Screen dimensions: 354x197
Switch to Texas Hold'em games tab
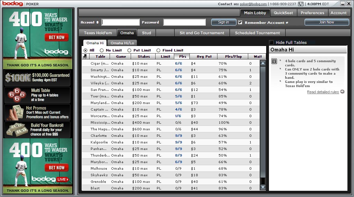(x=98, y=33)
